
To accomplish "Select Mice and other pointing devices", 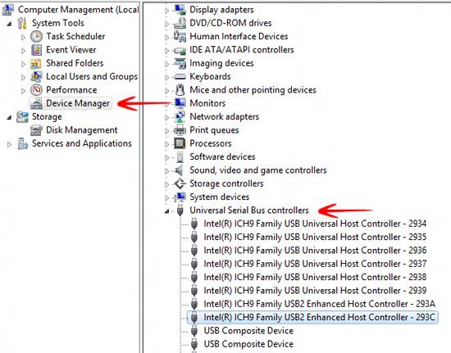I will coord(253,90).
